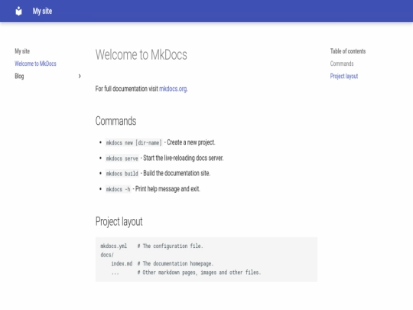This screenshot has width=413, height=310.
Task: Click 'Create a new project.' text
Action: coord(191,142)
